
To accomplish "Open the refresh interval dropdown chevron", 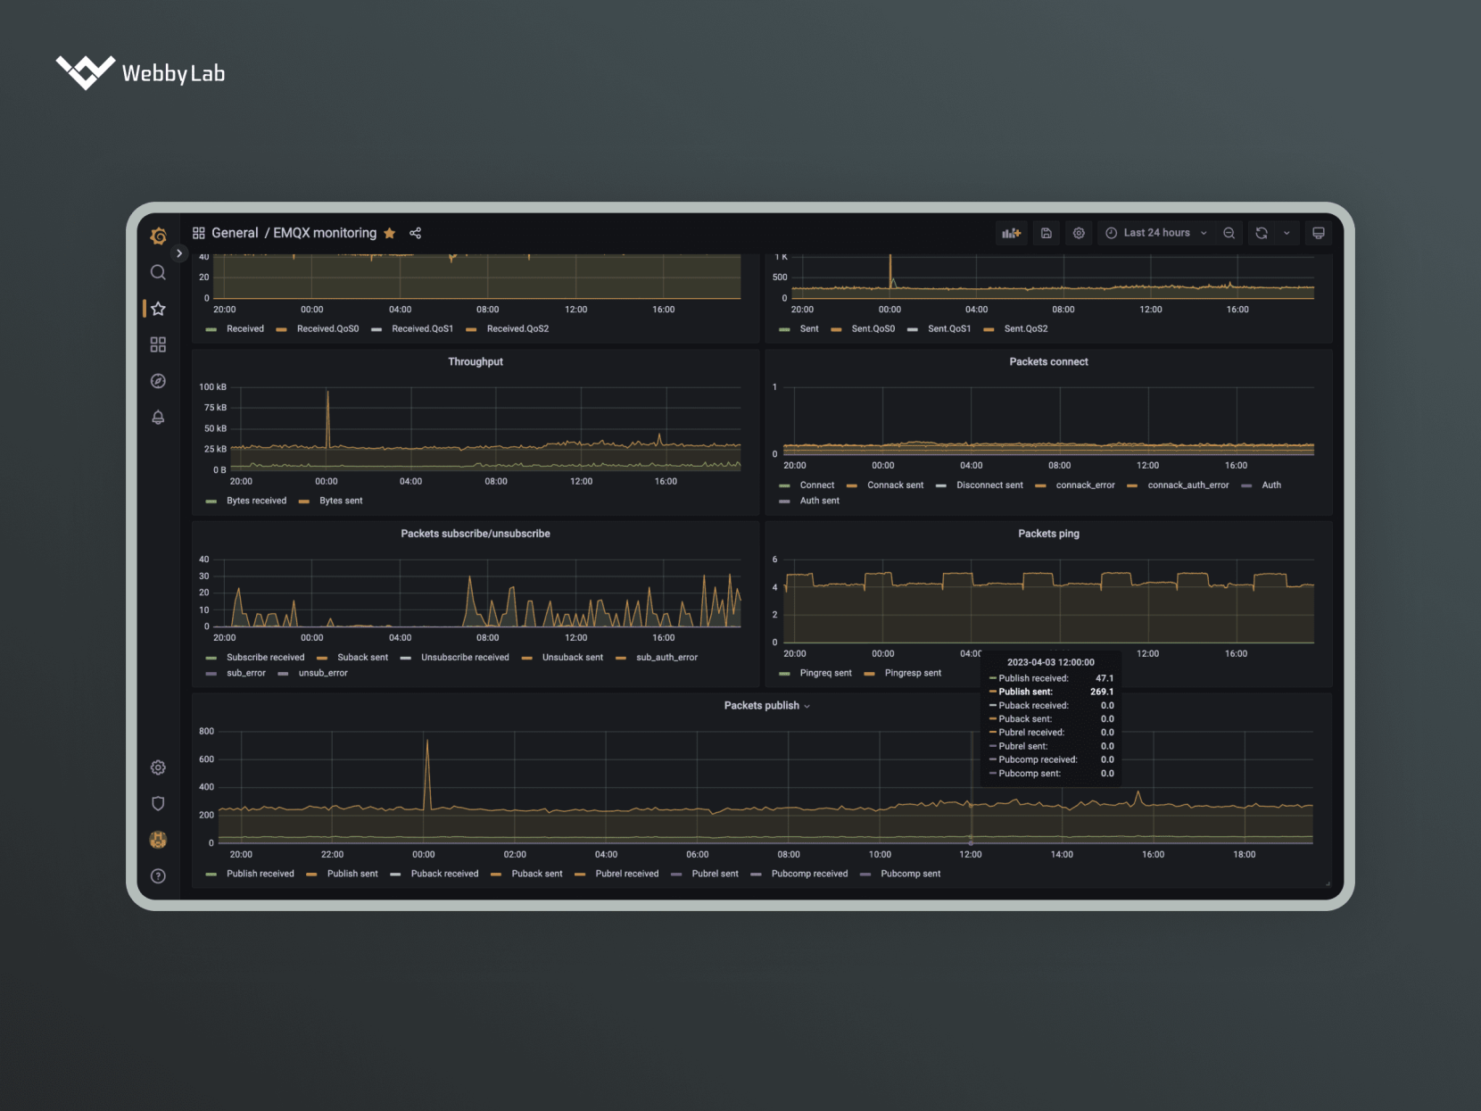I will point(1287,233).
